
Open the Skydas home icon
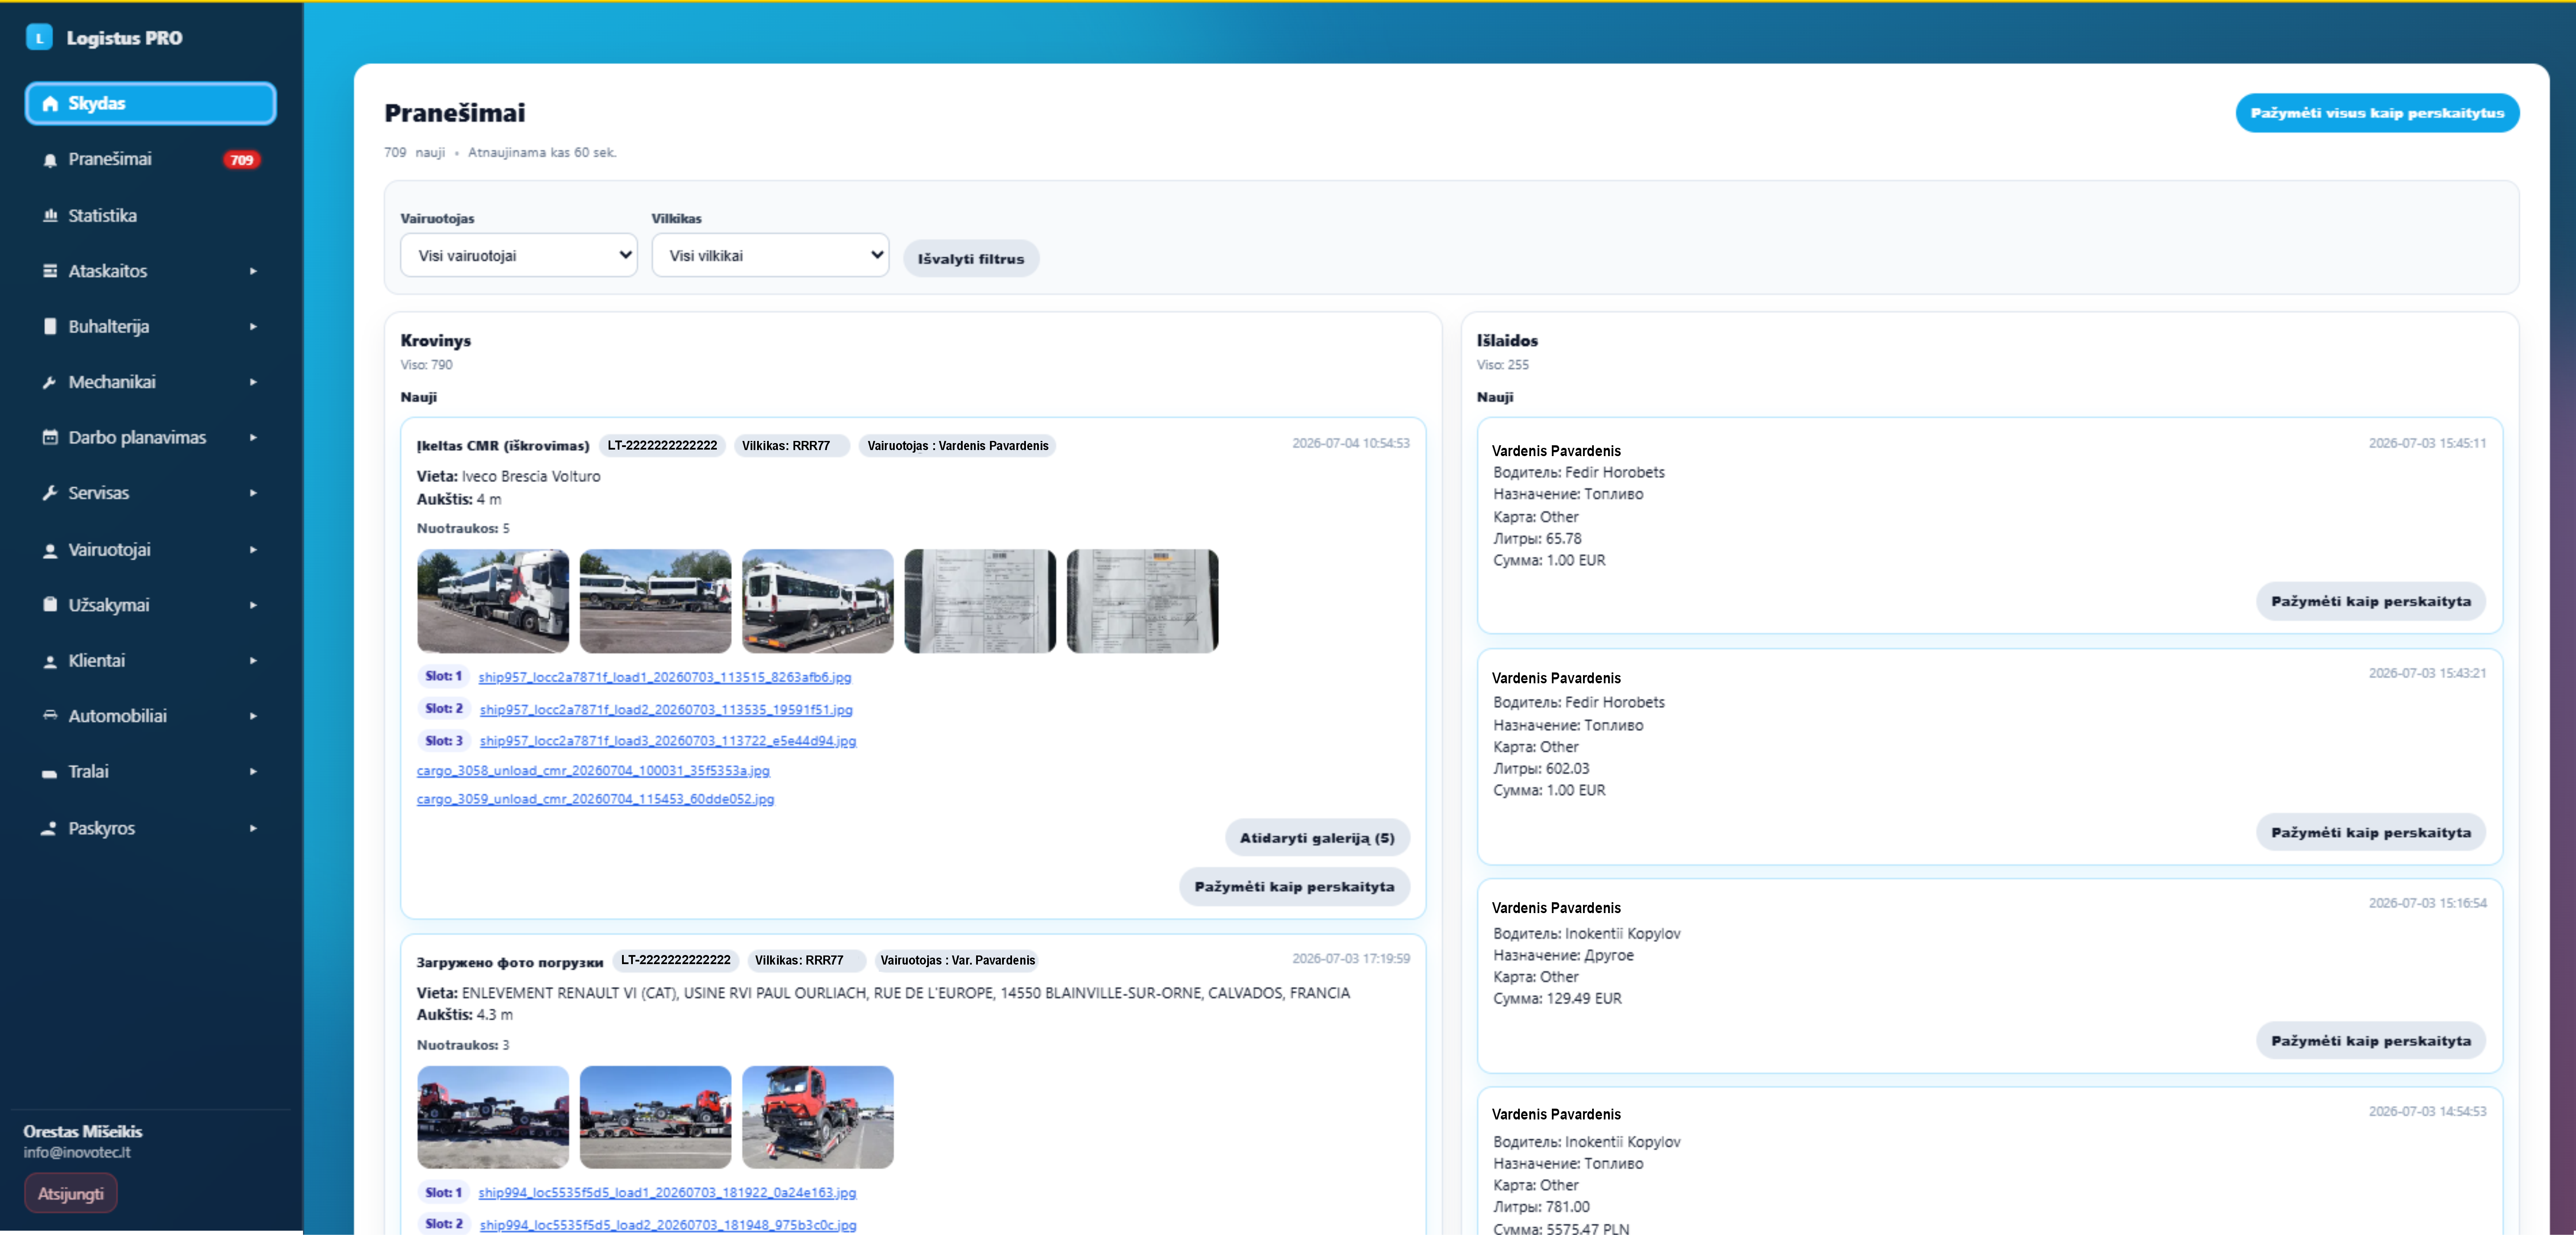[50, 104]
